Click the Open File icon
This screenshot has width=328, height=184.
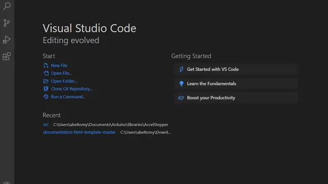[x=46, y=73]
